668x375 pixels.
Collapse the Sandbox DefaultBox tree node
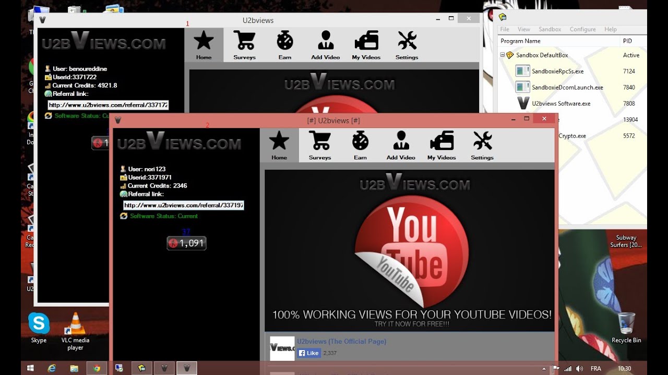coord(502,55)
